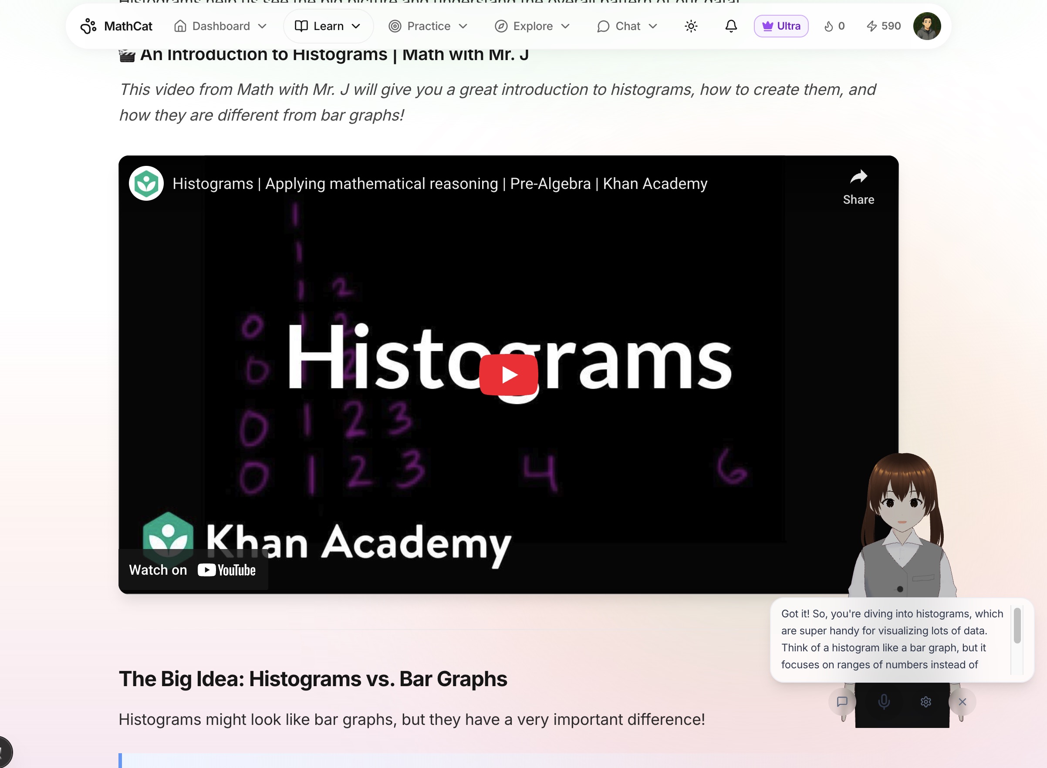Open the user profile avatar
The height and width of the screenshot is (768, 1047).
pos(927,26)
